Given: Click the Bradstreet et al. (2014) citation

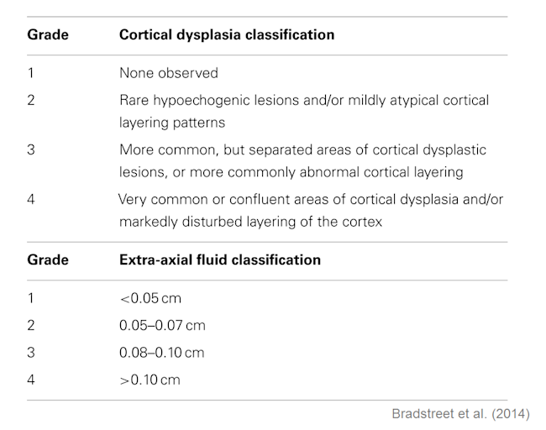Looking at the screenshot, I should (460, 414).
